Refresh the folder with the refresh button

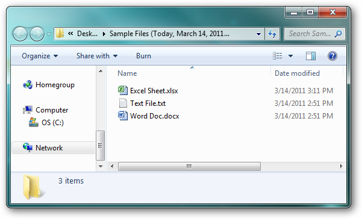point(272,34)
